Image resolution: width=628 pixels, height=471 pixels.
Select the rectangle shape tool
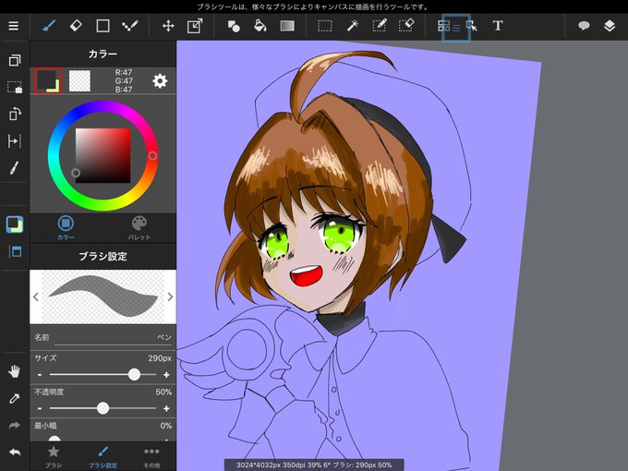coord(103,26)
